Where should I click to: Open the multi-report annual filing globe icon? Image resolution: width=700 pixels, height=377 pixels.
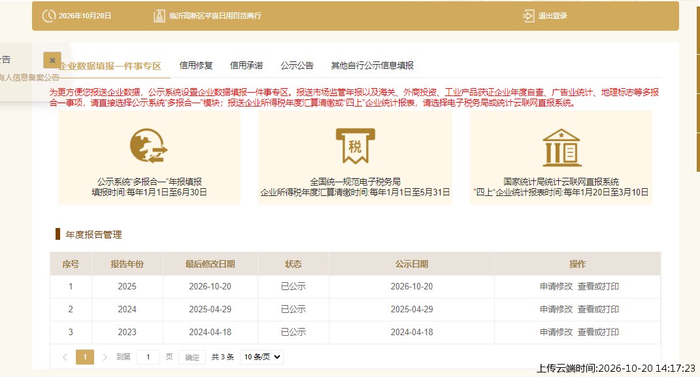(x=148, y=146)
